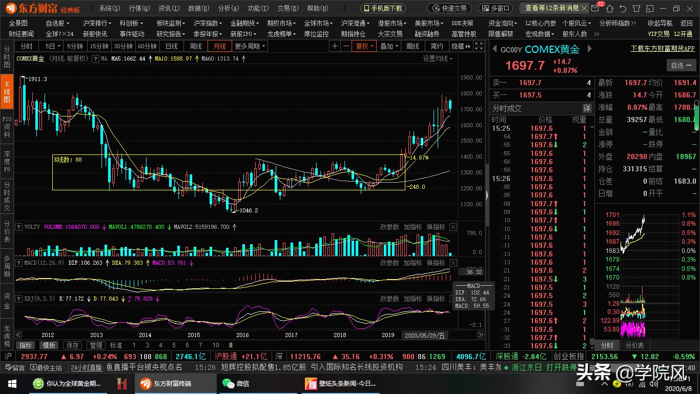Open 更多周期 dropdown
This screenshot has width=700, height=394.
pyautogui.click(x=250, y=46)
